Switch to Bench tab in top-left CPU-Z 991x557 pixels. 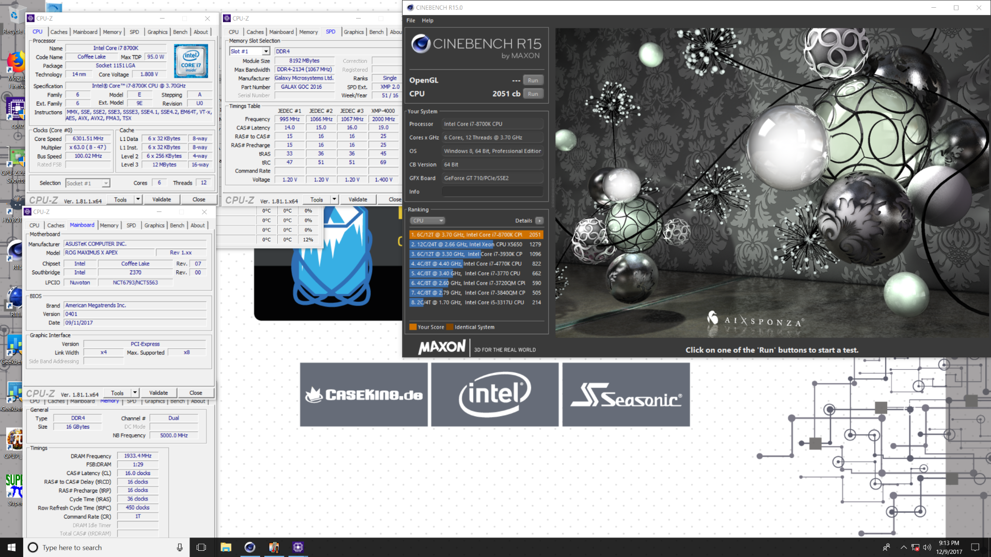click(180, 32)
